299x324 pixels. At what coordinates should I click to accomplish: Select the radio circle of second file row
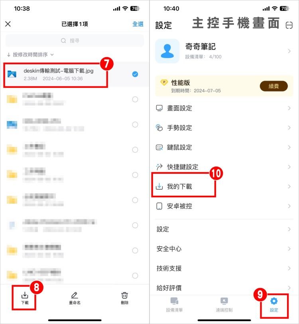click(135, 99)
